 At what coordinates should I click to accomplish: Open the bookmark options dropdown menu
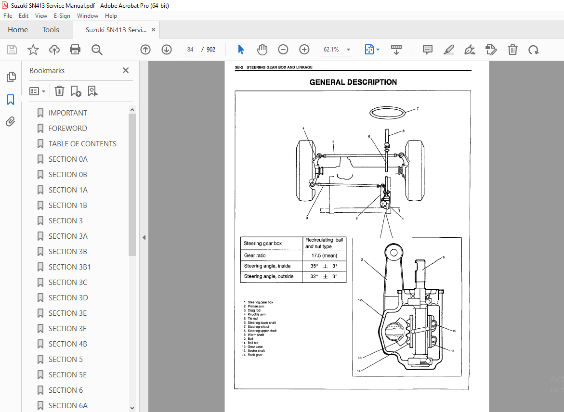38,91
